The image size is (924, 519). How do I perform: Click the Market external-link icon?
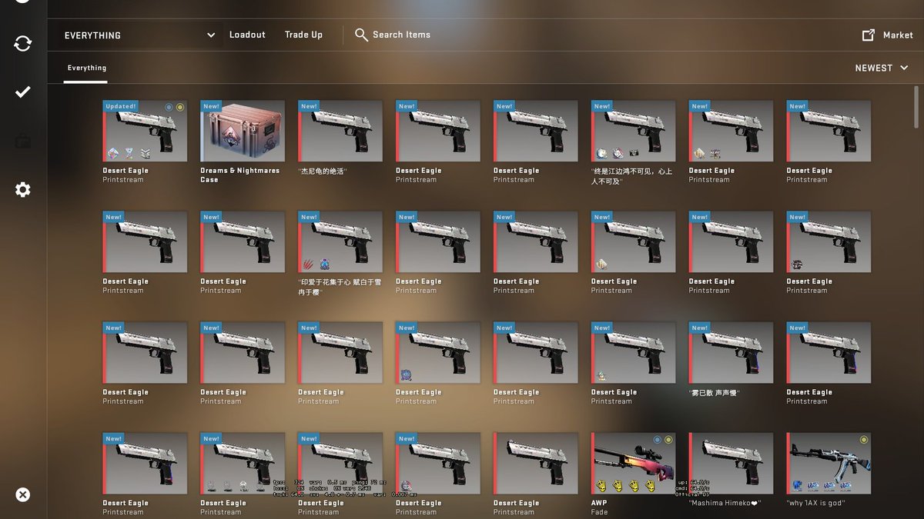click(869, 35)
